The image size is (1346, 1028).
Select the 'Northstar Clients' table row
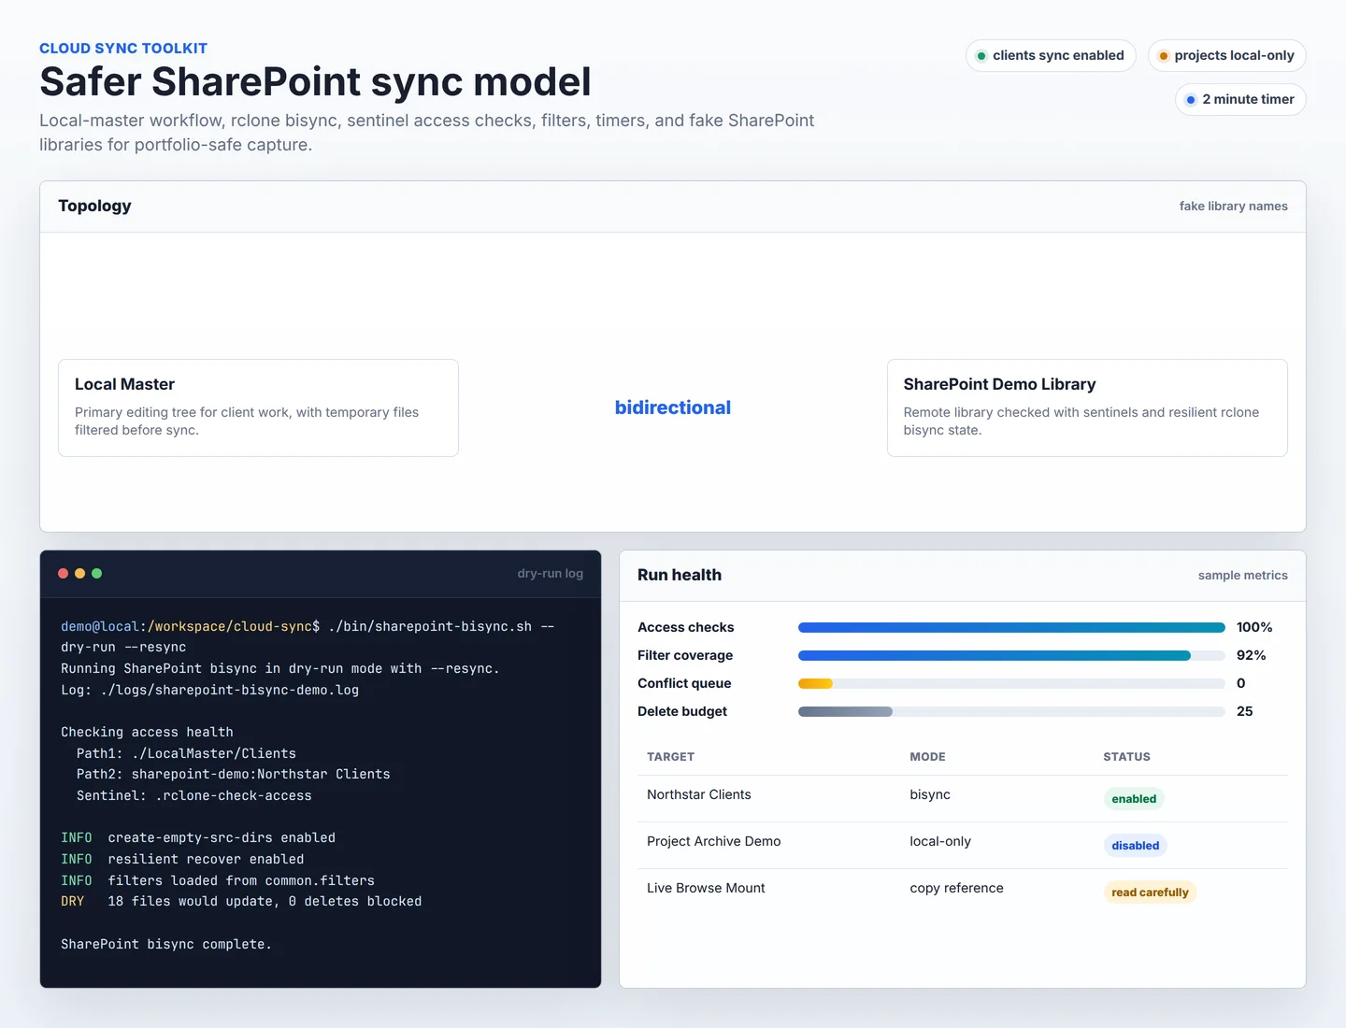click(963, 798)
